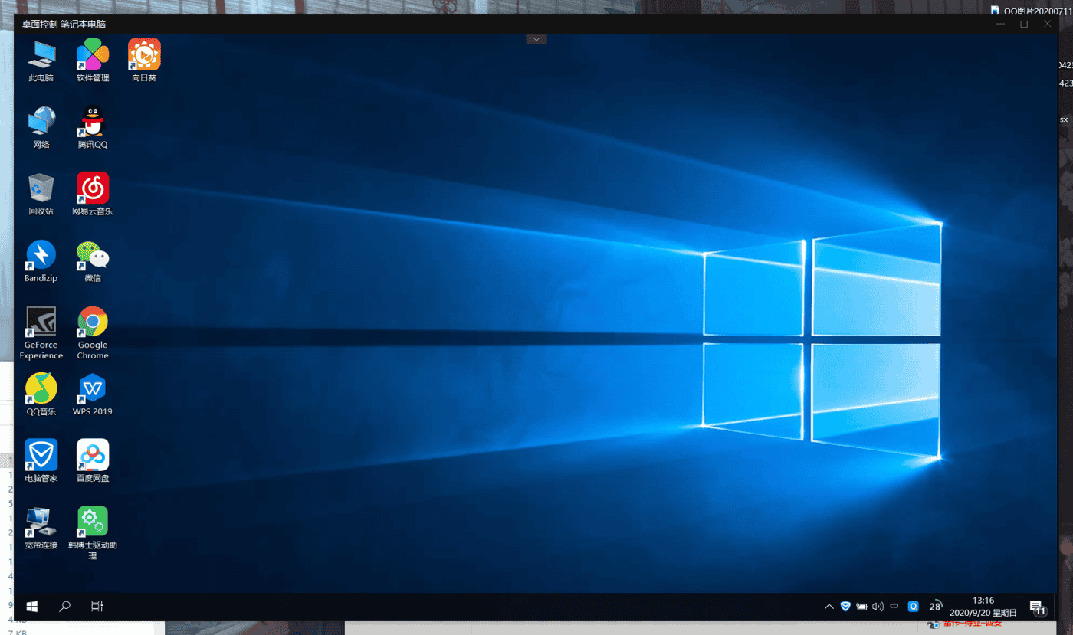The image size is (1073, 635).
Task: Open the 微信 WeChat icon
Action: [93, 257]
